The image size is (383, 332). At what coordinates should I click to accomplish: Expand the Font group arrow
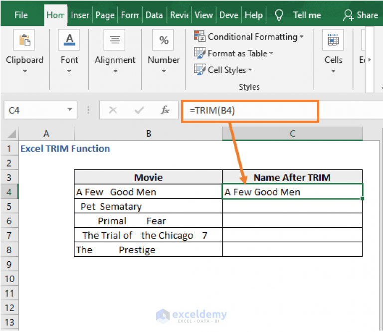tap(69, 71)
